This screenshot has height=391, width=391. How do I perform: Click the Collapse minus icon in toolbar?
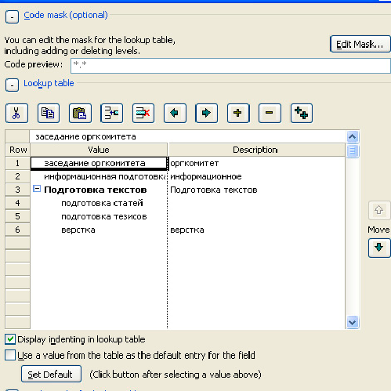(270, 113)
